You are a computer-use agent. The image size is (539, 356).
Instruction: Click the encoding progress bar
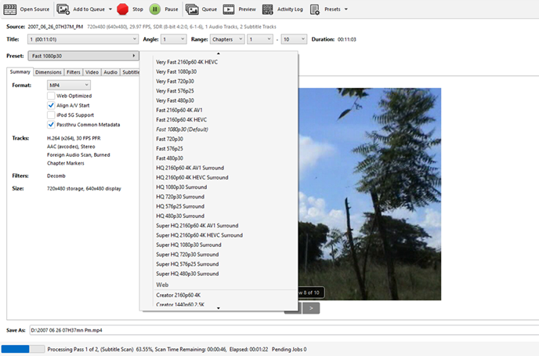pos(22,349)
